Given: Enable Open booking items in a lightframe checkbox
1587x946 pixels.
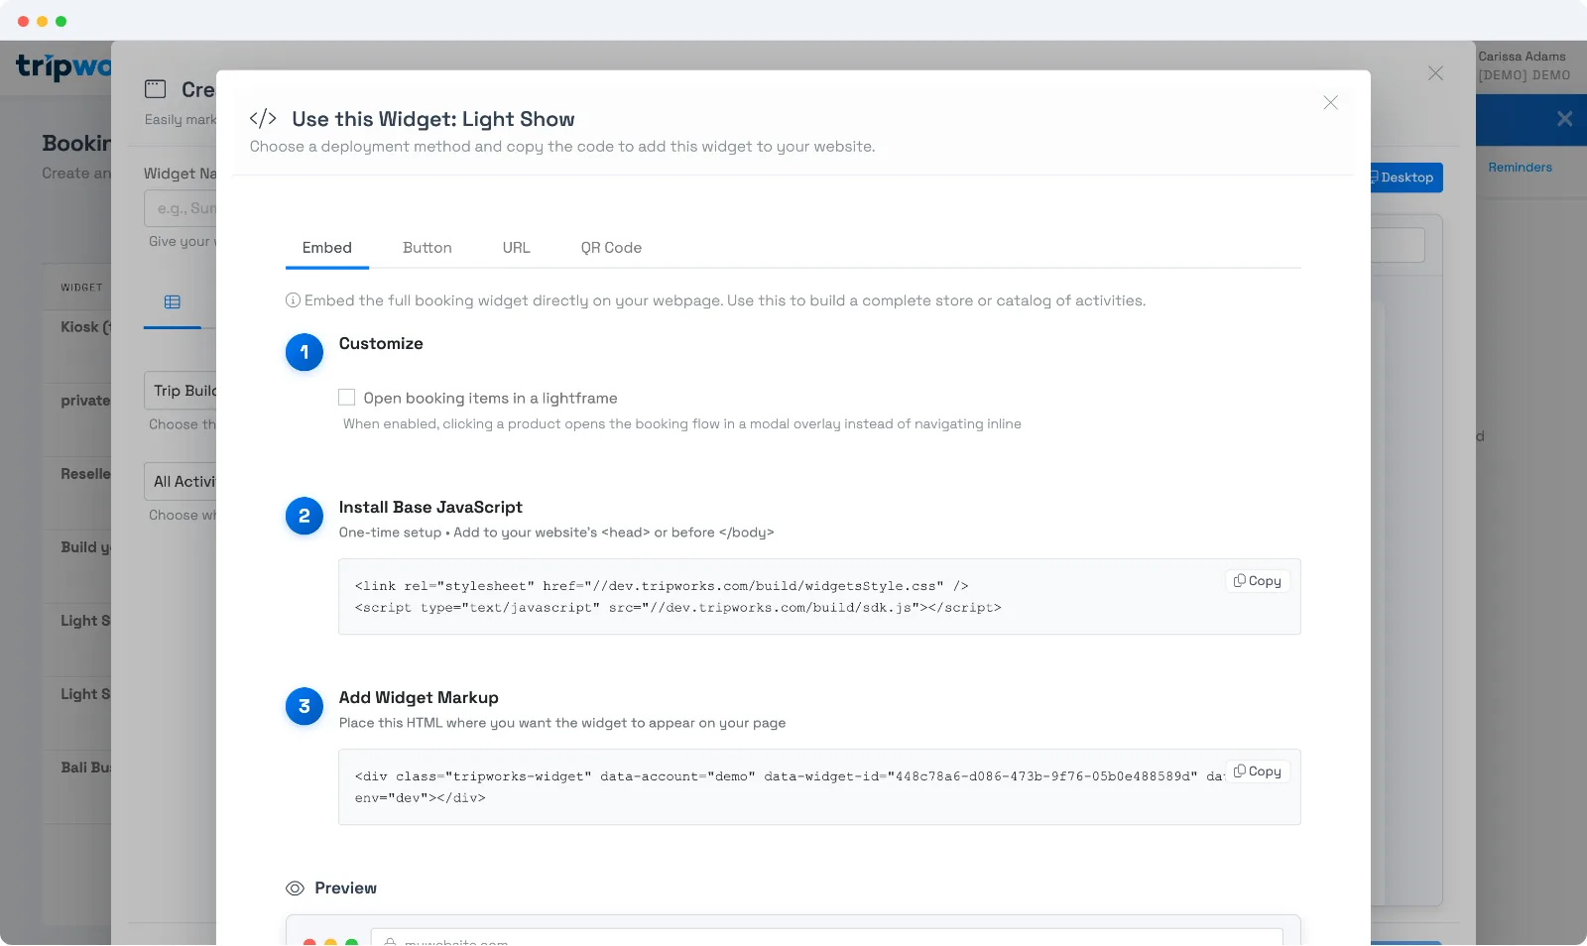Looking at the screenshot, I should pos(346,398).
